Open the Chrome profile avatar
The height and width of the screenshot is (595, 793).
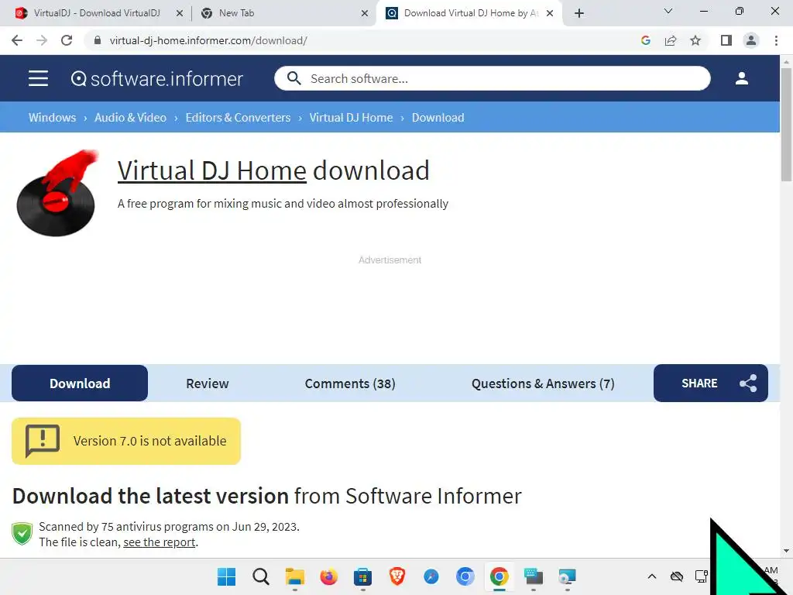[751, 40]
